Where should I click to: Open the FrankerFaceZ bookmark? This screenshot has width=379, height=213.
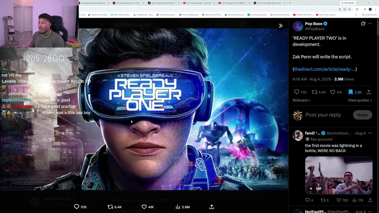143,15
